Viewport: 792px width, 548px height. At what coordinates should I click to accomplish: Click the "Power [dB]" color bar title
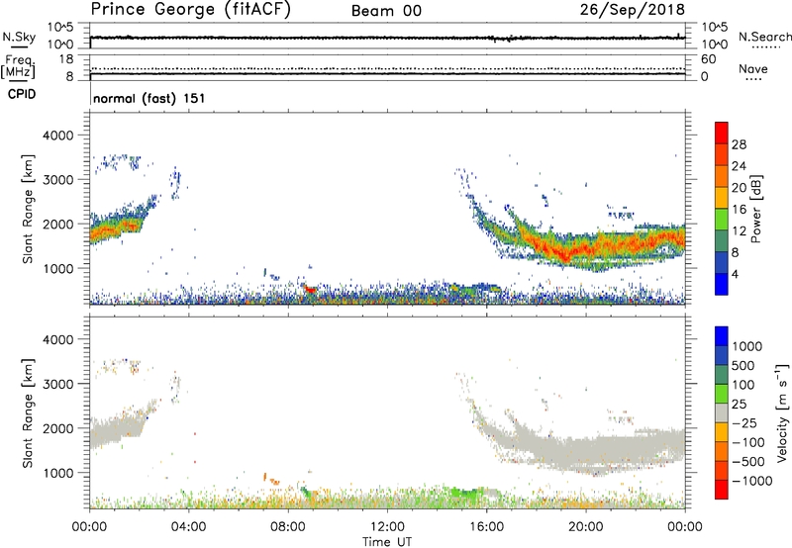pyautogui.click(x=755, y=209)
